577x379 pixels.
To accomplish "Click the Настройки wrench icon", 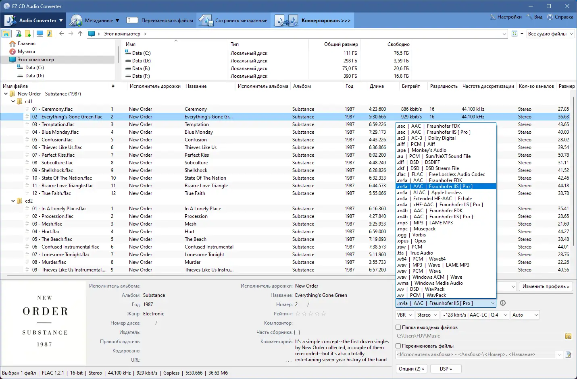I will tap(493, 17).
